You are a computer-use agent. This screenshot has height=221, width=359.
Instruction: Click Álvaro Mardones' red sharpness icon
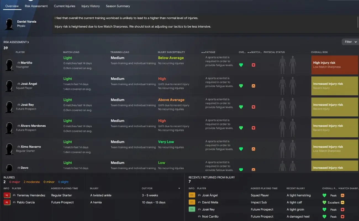[x=253, y=128]
